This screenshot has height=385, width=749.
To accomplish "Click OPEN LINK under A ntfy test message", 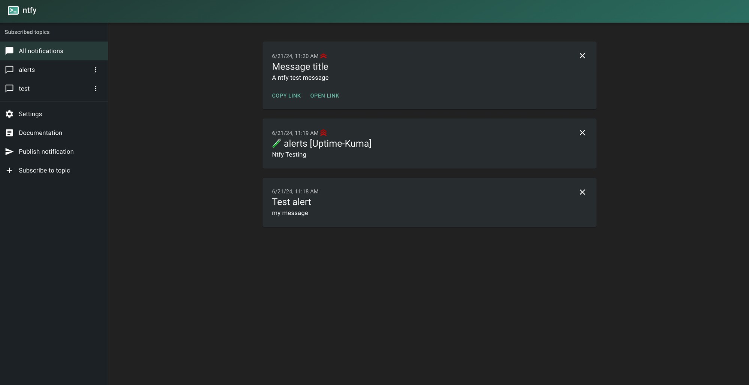I will coord(324,95).
